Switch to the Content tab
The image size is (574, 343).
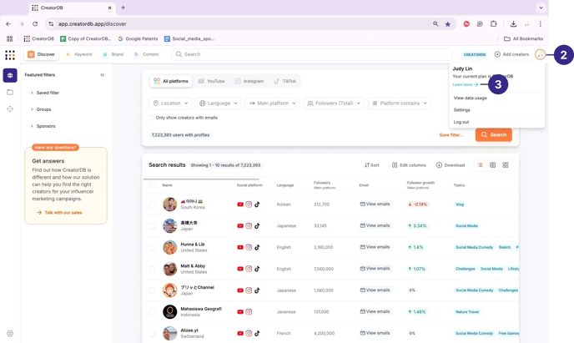147,54
